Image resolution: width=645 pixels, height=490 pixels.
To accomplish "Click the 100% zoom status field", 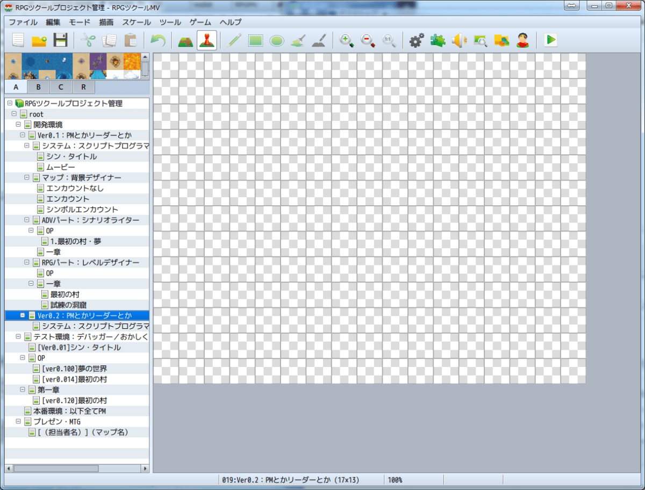I will pyautogui.click(x=395, y=480).
